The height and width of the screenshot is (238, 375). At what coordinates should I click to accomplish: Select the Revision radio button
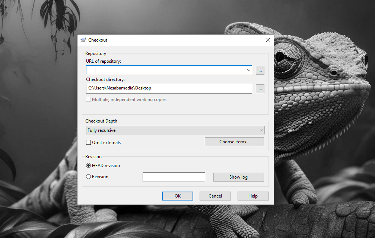coord(89,177)
